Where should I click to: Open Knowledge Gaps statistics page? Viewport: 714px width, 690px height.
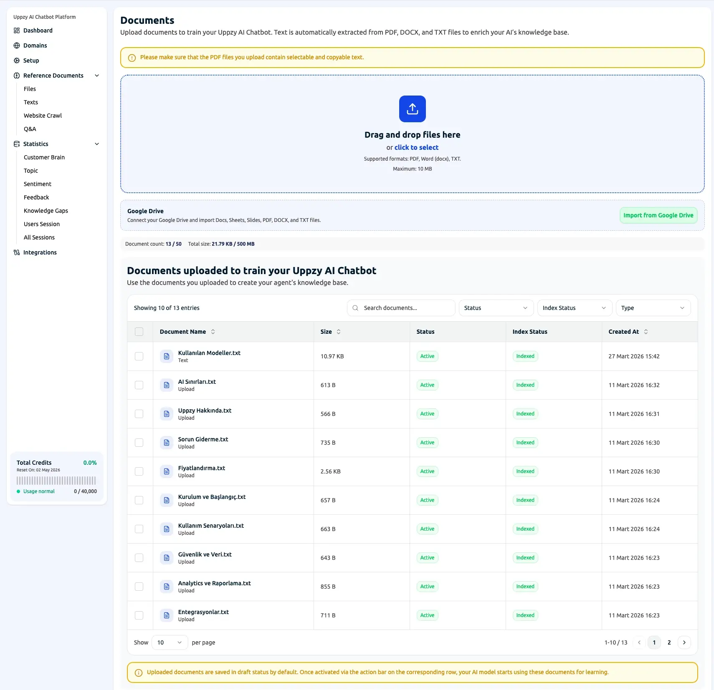tap(46, 211)
